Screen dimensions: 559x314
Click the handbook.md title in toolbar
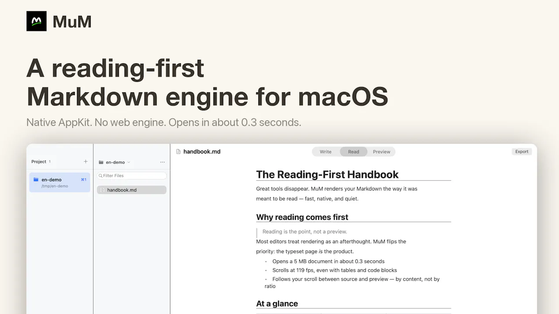click(x=202, y=152)
